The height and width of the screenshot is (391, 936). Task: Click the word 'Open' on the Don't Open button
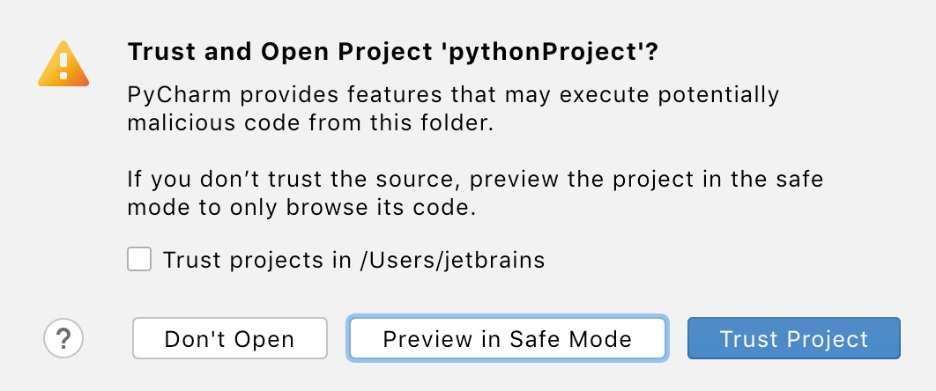point(265,339)
